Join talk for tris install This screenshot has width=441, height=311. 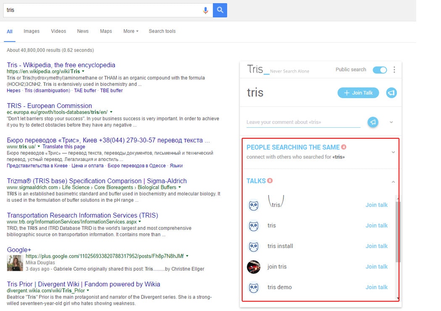pos(376,246)
